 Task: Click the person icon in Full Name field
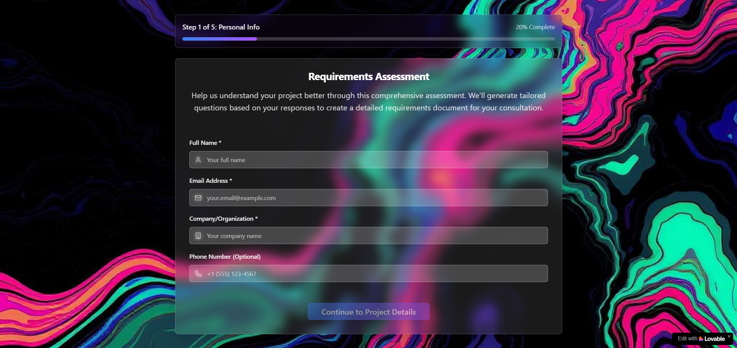[198, 160]
